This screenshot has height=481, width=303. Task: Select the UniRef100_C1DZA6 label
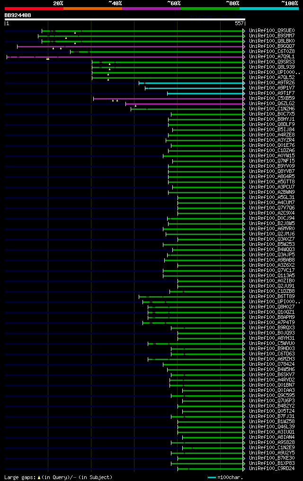coord(272,151)
